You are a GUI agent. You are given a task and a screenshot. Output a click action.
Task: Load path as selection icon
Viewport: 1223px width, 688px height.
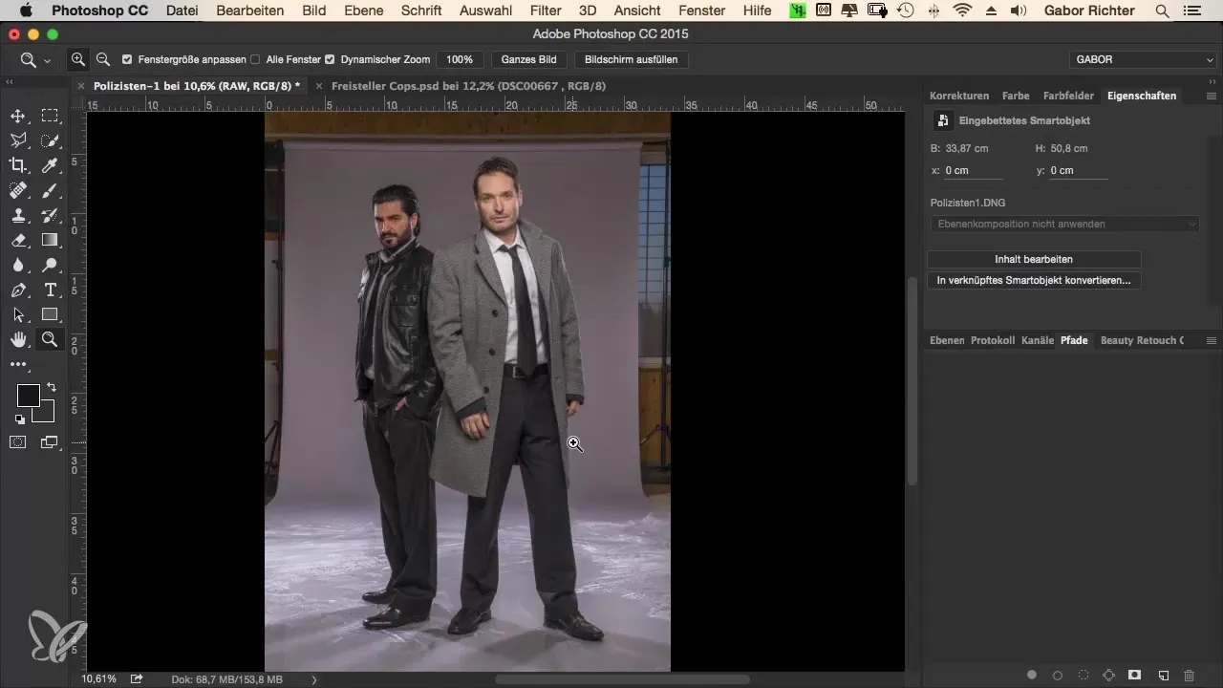point(1084,675)
